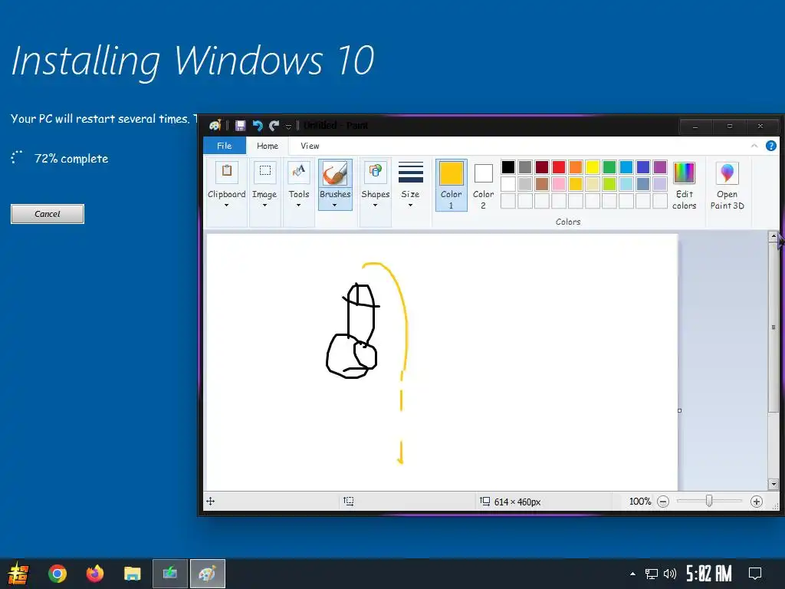Screen dimensions: 785x589
Task: Zoom in with the plus button
Action: click(x=757, y=502)
